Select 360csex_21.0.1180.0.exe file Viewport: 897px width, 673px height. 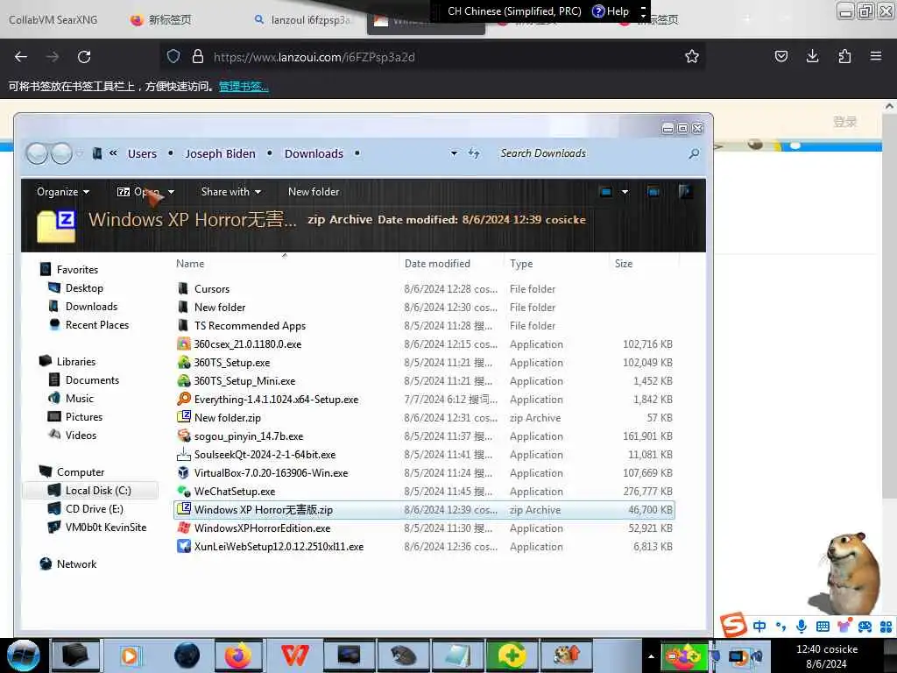247,344
